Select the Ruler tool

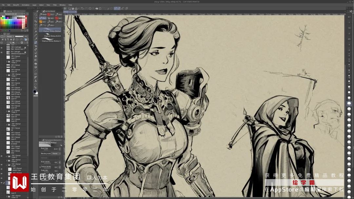pos(36,77)
